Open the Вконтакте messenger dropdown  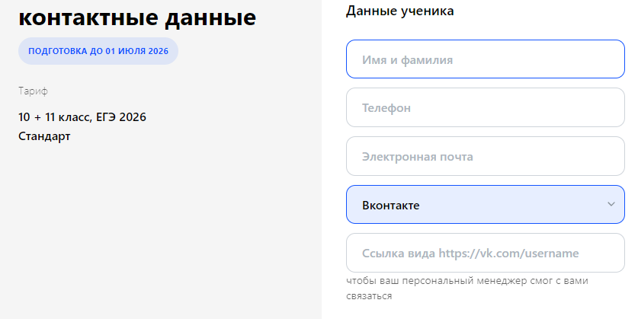click(486, 204)
